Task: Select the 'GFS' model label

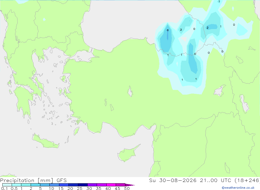Action: point(62,180)
